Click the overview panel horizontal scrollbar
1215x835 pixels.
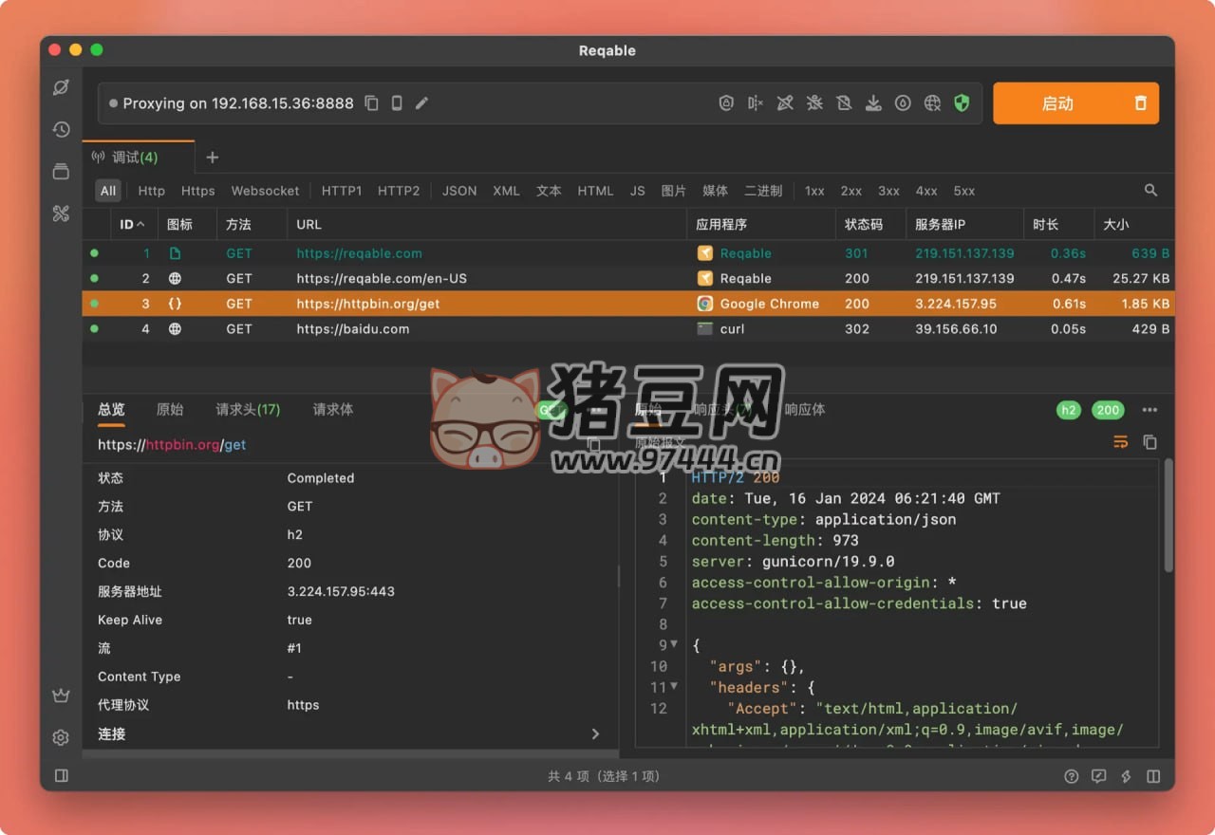tap(351, 753)
